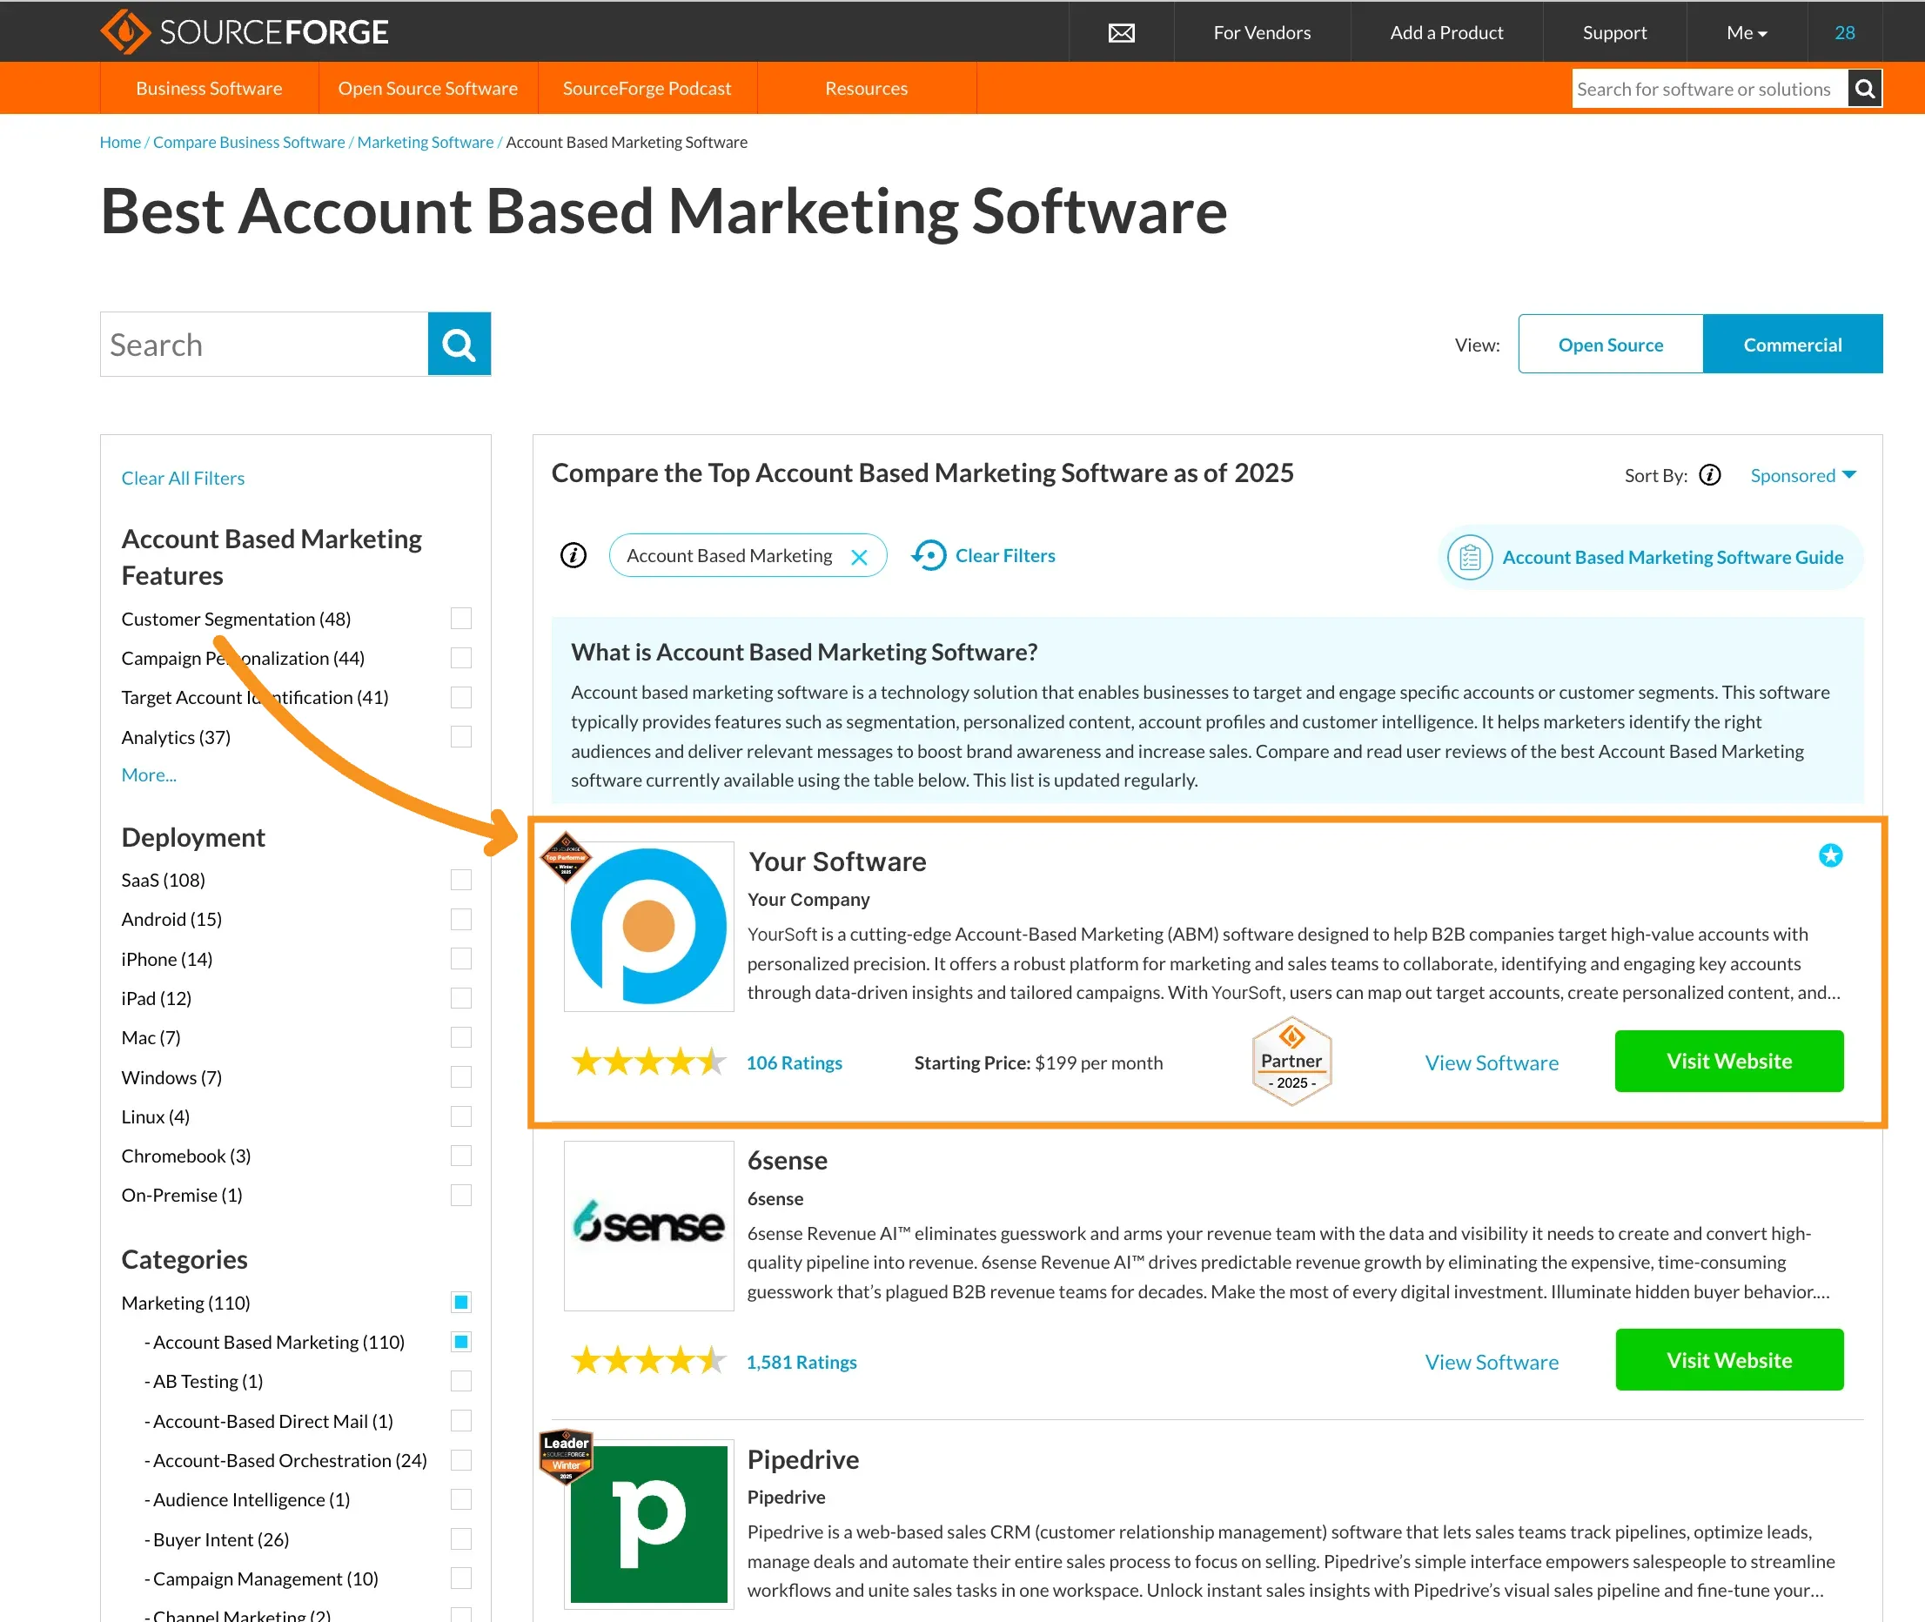Switch to the Open Source view tab

tap(1611, 345)
